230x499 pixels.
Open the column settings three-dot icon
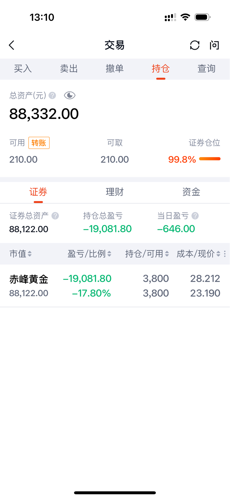225,254
